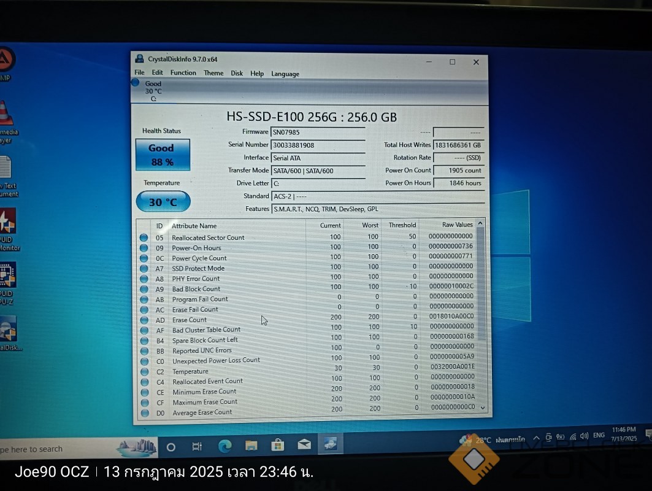Click the ENG input language indicator
The width and height of the screenshot is (652, 491).
599,435
